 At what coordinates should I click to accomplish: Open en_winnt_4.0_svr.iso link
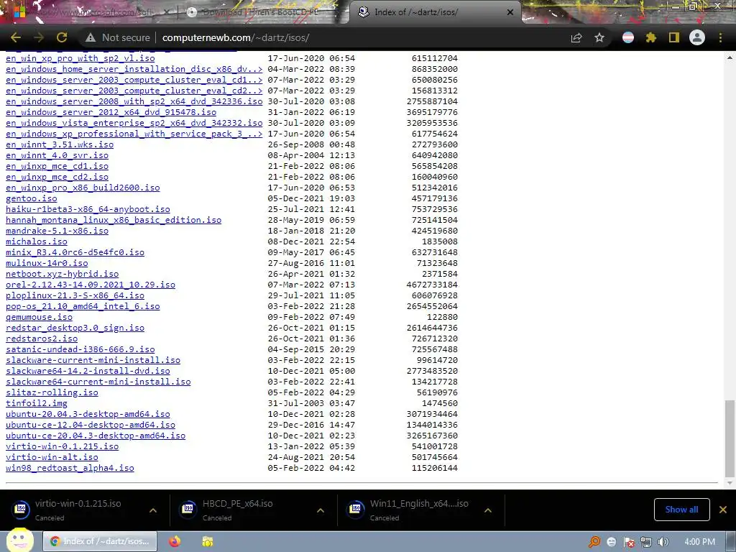point(57,155)
